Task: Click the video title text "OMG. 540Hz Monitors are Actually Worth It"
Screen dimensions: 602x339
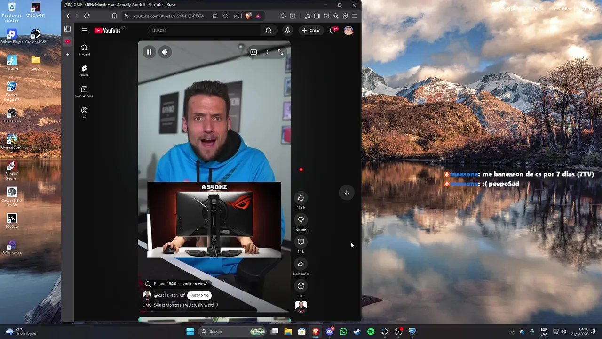Action: point(181,305)
